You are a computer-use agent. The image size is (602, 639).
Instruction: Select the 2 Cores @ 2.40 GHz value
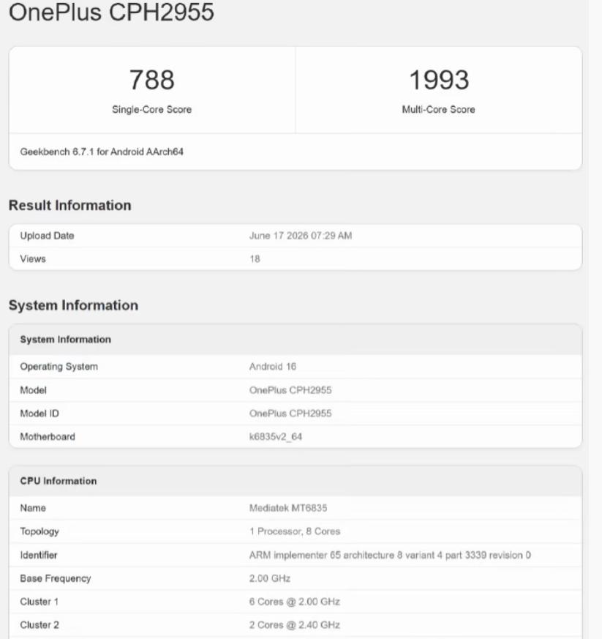pos(295,625)
